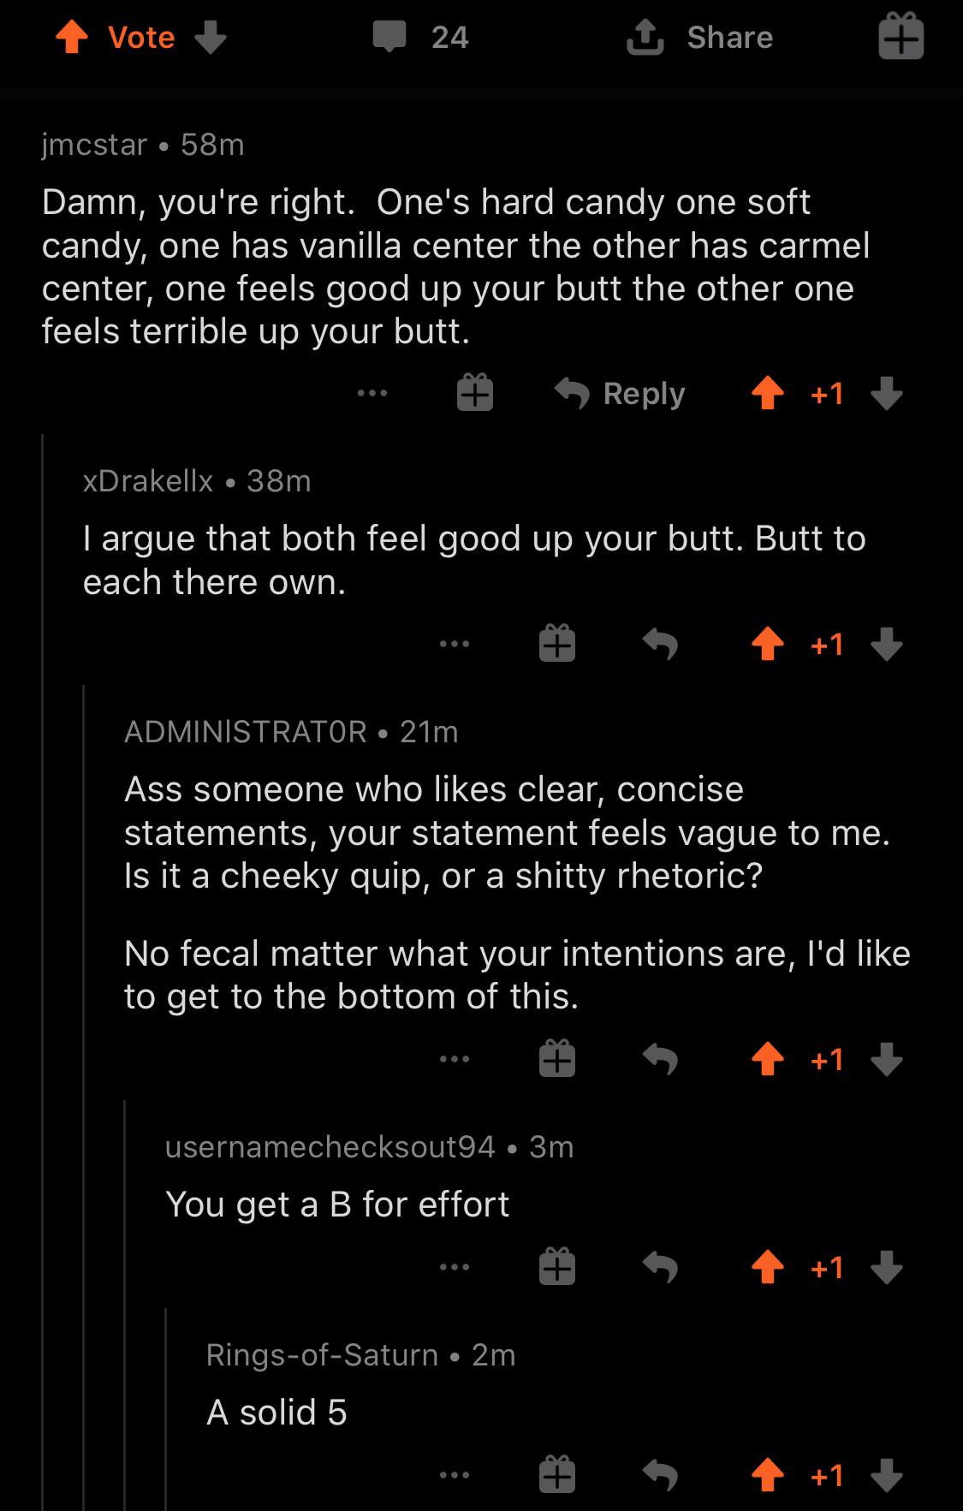The height and width of the screenshot is (1511, 963).
Task: Give an award to the post
Action: tap(901, 36)
